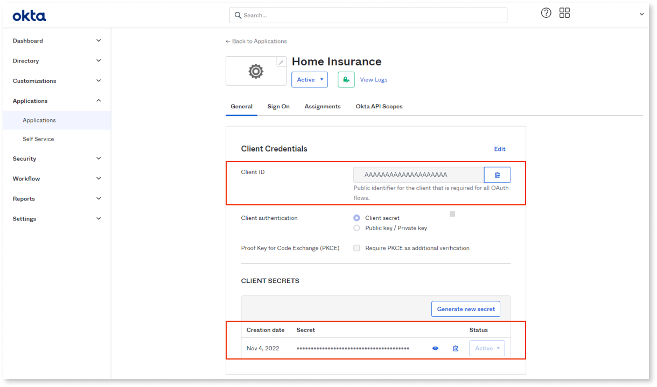Viewport: 657px width, 387px height.
Task: Click the Generate new secret button
Action: point(465,309)
